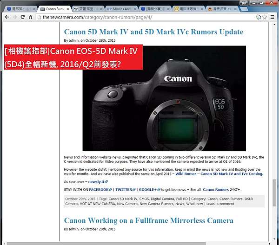Click the CMOS tag
Image resolution: width=279 pixels, height=245 pixels.
(x=144, y=199)
